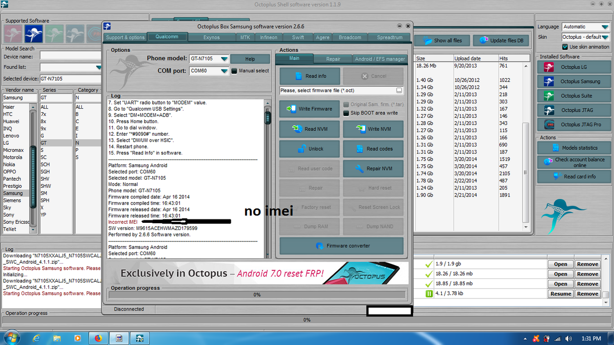This screenshot has height=345, width=614.
Task: Click Open for the 1.9 / 1.9 gb download
Action: 560,264
